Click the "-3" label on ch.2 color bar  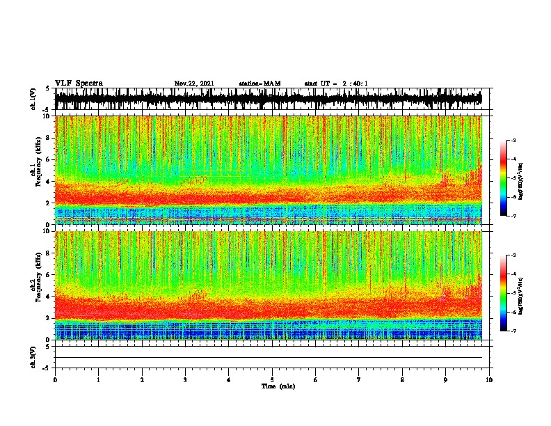[x=513, y=255]
